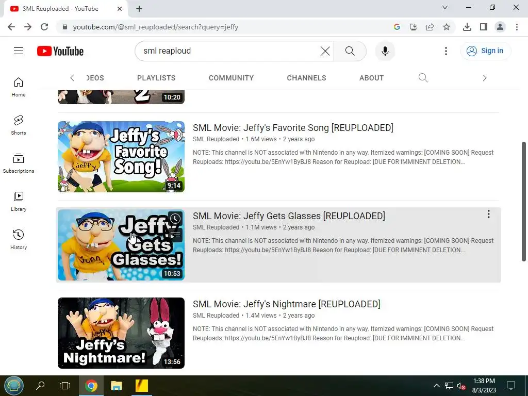The width and height of the screenshot is (528, 396).
Task: Open Library in the sidebar
Action: 19,202
